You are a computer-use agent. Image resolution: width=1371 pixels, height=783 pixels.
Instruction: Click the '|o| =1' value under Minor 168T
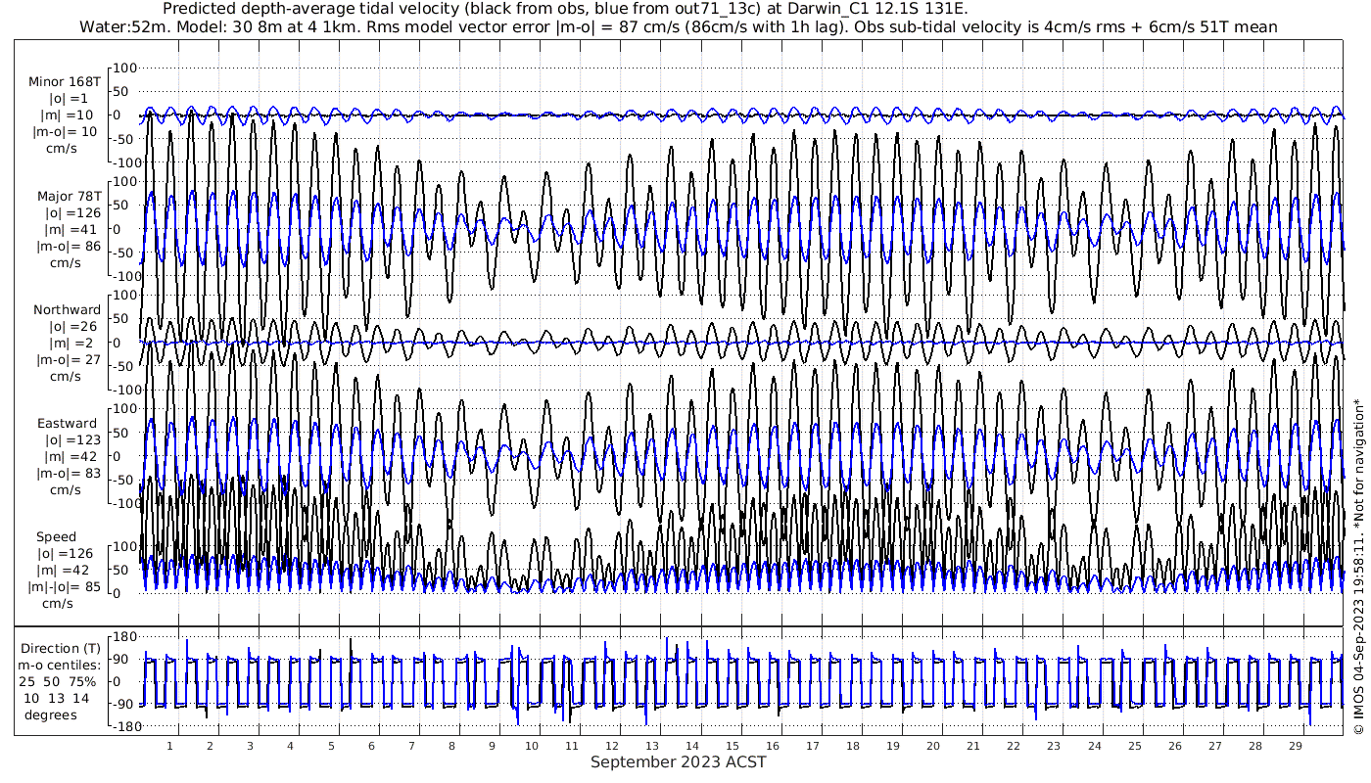[x=69, y=99]
